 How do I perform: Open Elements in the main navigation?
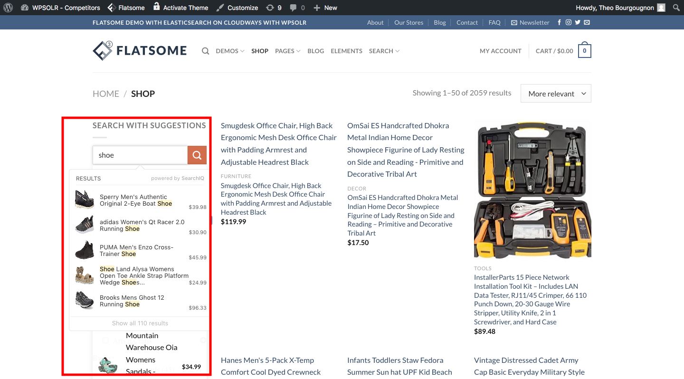[346, 51]
